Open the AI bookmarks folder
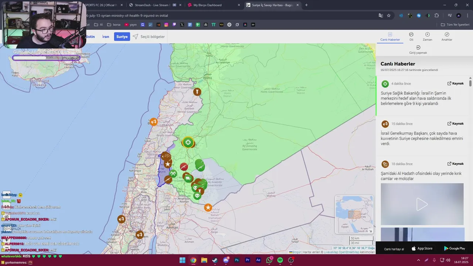The image size is (473, 266). 98,25
